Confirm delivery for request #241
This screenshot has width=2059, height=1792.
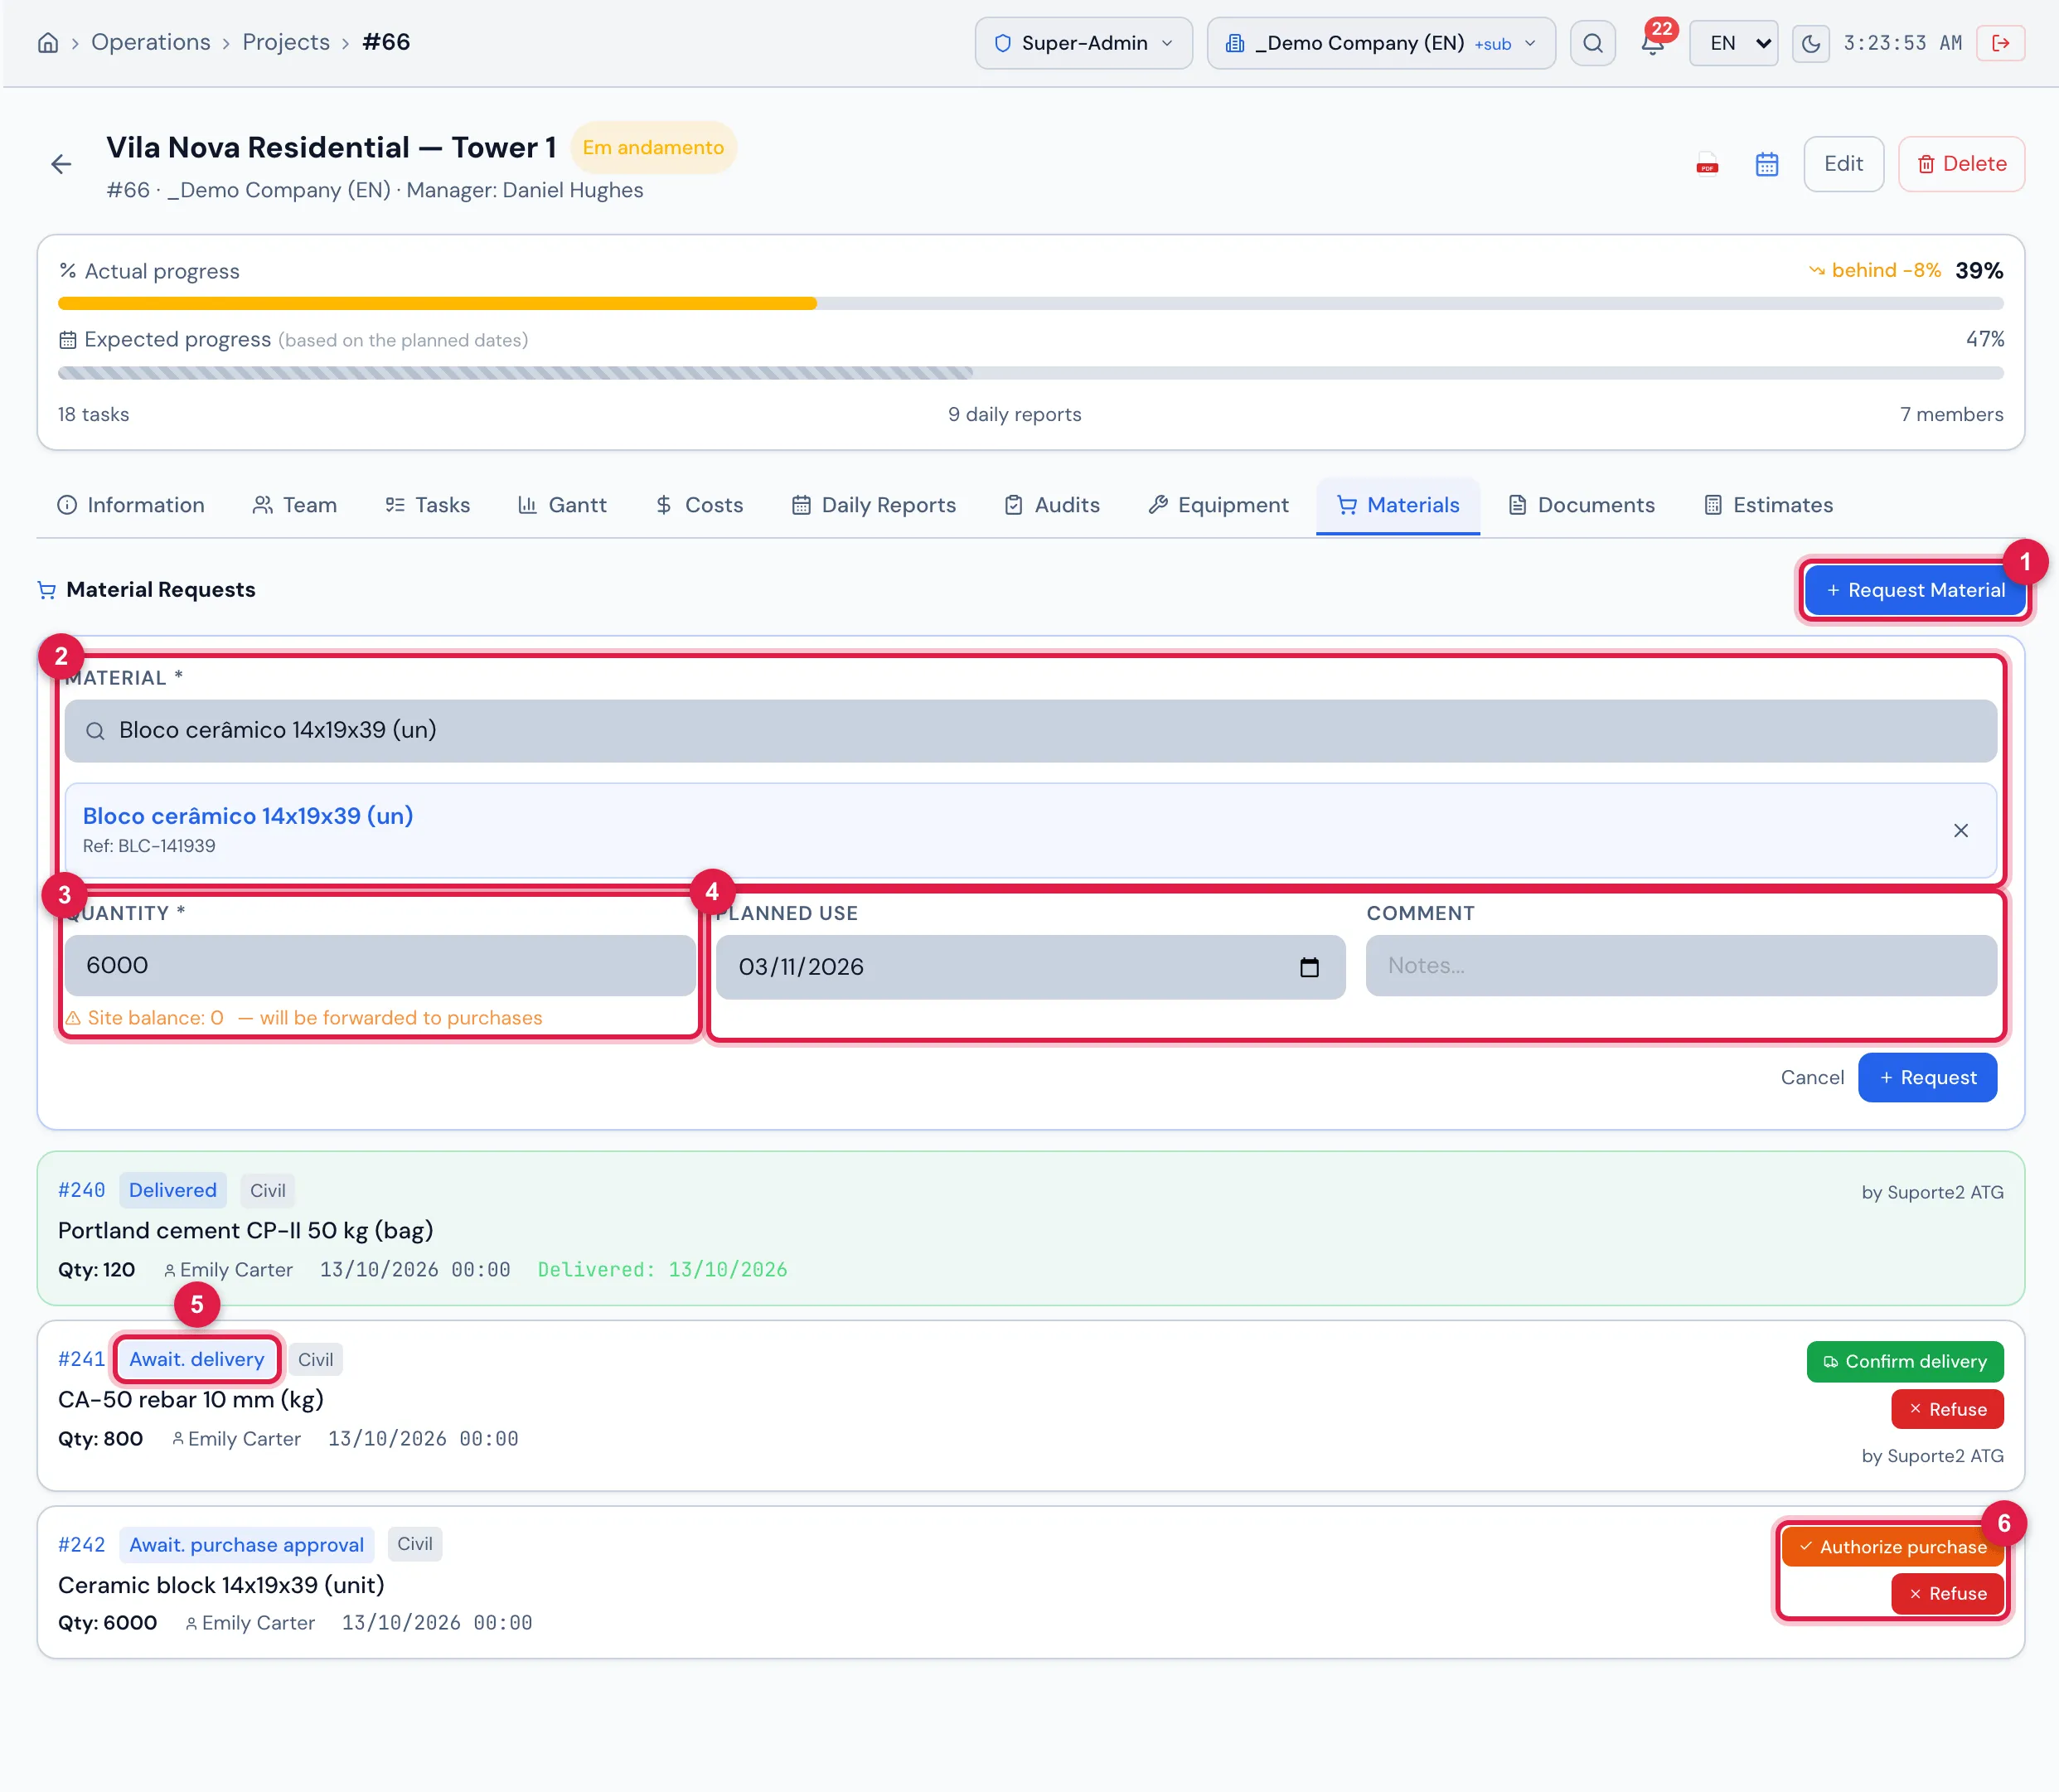pos(1904,1361)
